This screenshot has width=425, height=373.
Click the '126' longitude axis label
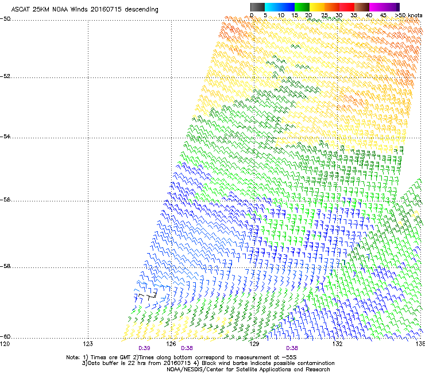171,344
